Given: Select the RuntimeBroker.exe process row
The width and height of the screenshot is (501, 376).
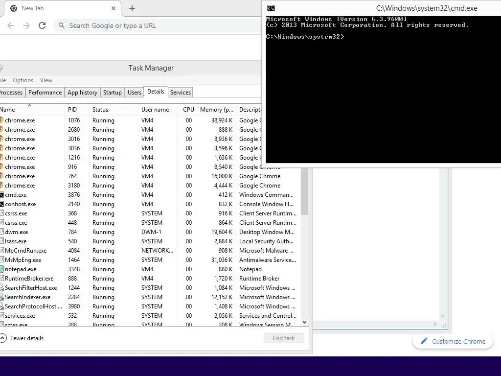Looking at the screenshot, I should pyautogui.click(x=150, y=279).
